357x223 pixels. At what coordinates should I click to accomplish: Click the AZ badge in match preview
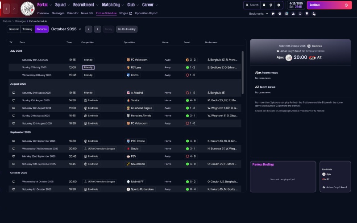click(x=312, y=58)
